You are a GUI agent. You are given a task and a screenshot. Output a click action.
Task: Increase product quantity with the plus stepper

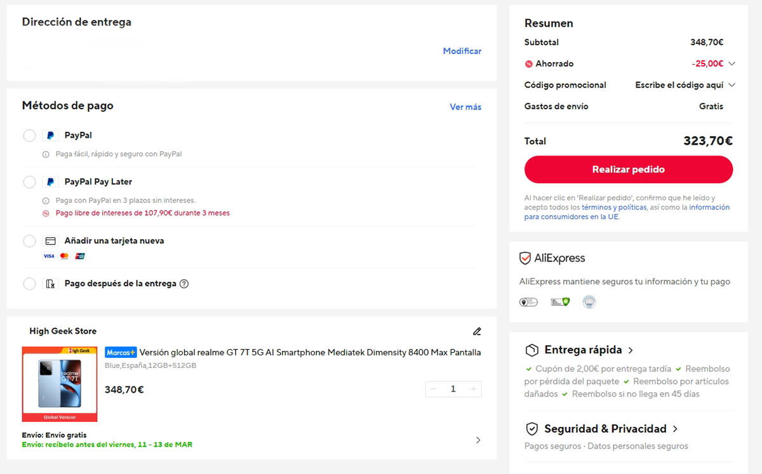pos(473,389)
